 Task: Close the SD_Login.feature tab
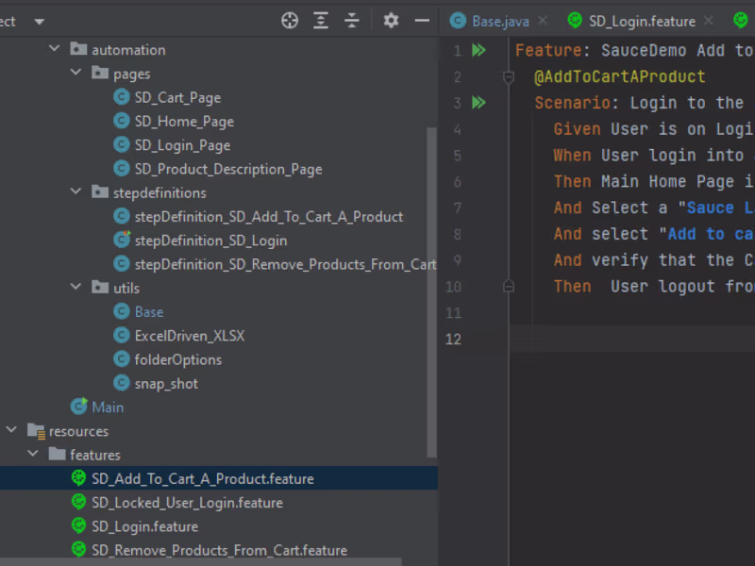click(x=709, y=21)
